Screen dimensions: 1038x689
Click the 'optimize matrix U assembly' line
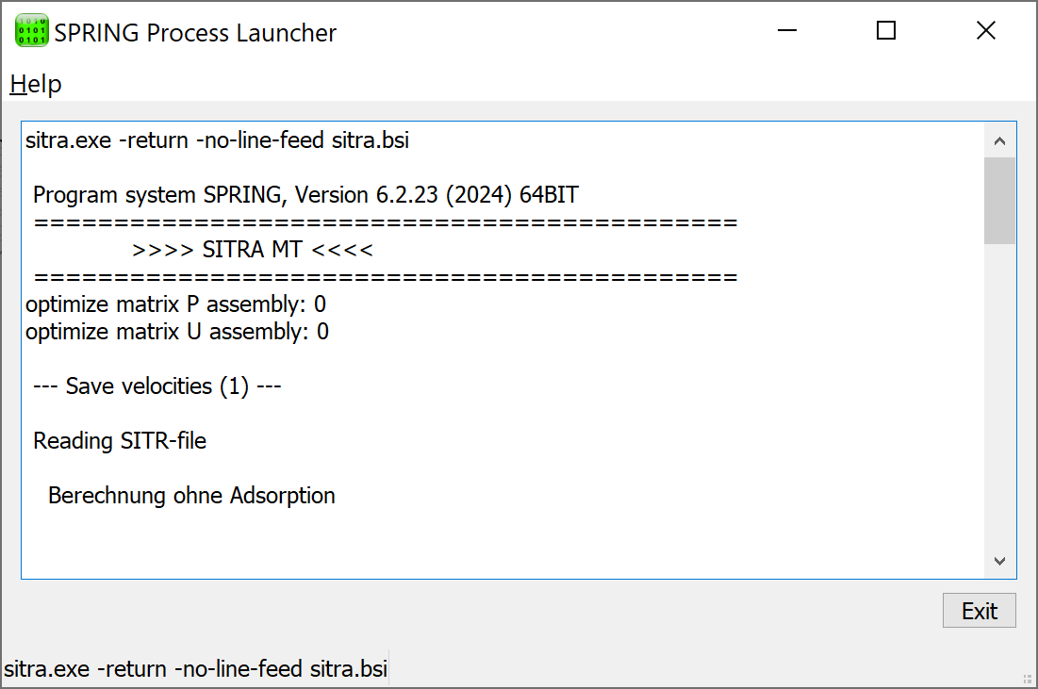pyautogui.click(x=176, y=332)
